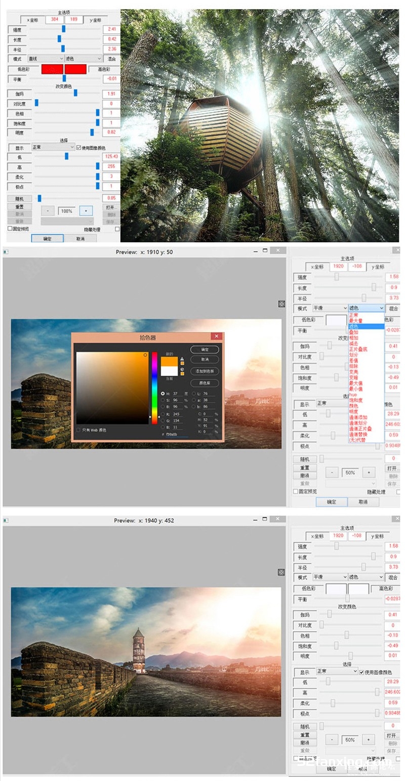Select the G radio button in color picker
The width and height of the screenshot is (405, 781).
pos(163,420)
